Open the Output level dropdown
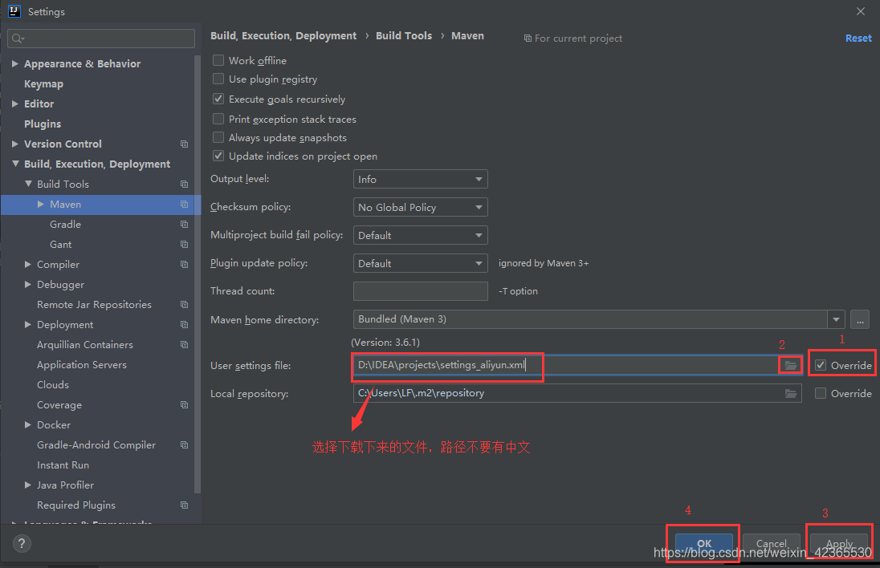 click(x=421, y=179)
